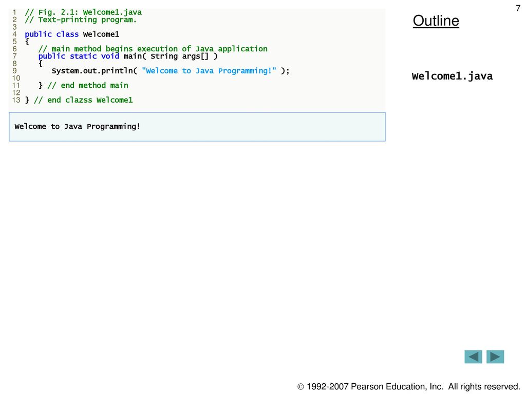This screenshot has width=526, height=394.
Task: Click the main method begins comment
Action: tap(153, 49)
